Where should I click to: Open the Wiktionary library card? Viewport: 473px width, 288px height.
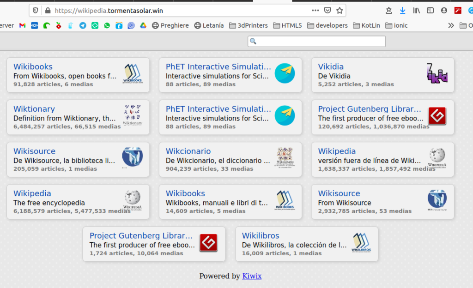(x=78, y=117)
